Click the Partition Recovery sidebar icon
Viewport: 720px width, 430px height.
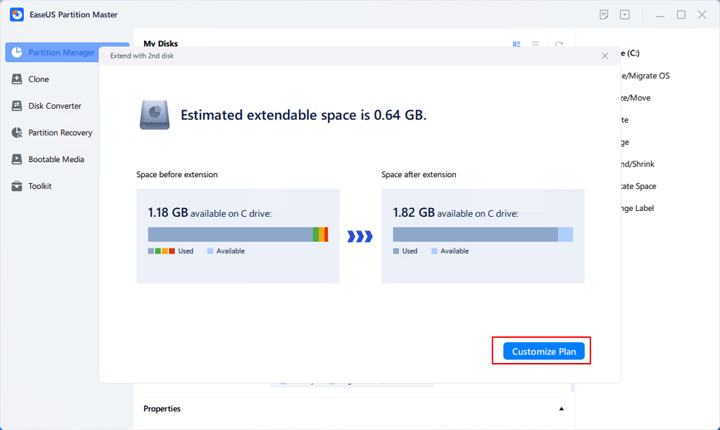point(17,133)
